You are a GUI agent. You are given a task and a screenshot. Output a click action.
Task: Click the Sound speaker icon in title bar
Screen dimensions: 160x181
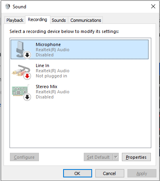pyautogui.click(x=8, y=6)
